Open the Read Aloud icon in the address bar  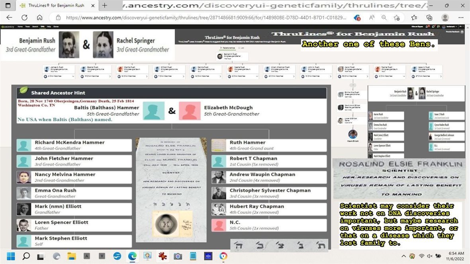(x=372, y=17)
